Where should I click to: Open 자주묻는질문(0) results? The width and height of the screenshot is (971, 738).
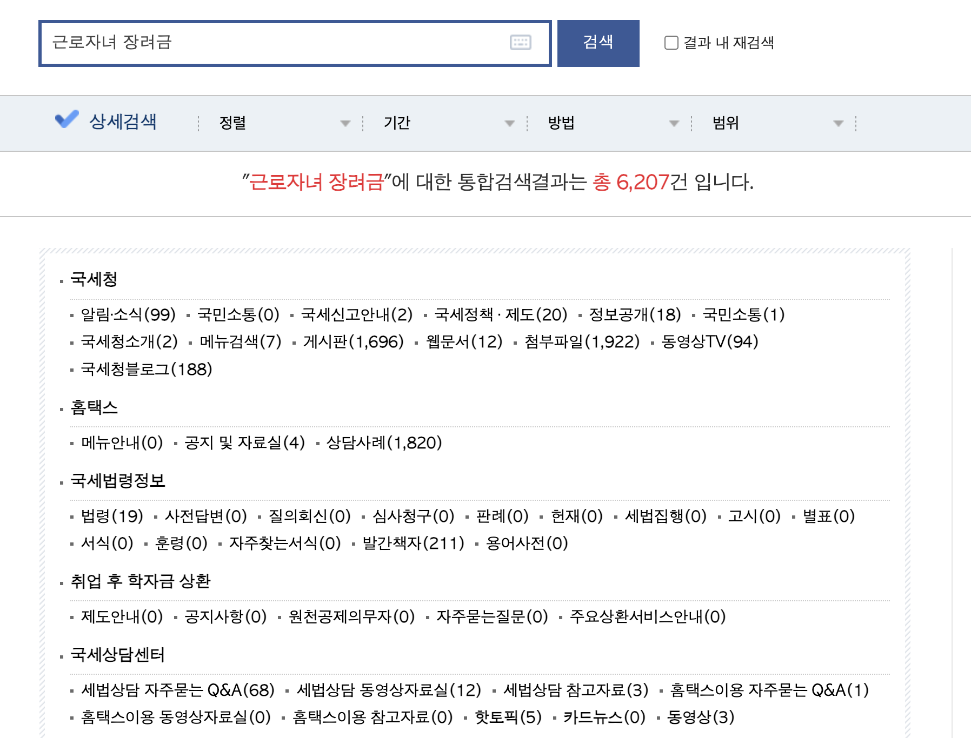[493, 616]
